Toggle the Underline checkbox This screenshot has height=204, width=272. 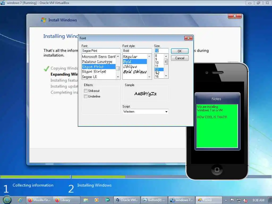86,96
